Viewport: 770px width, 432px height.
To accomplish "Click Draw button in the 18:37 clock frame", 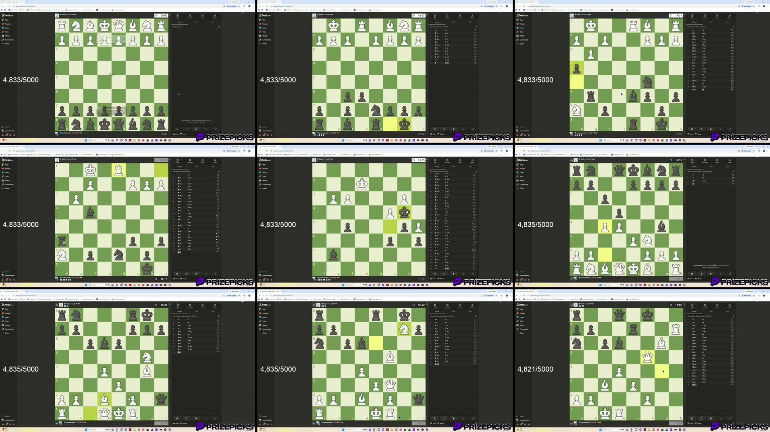I will pos(434,134).
